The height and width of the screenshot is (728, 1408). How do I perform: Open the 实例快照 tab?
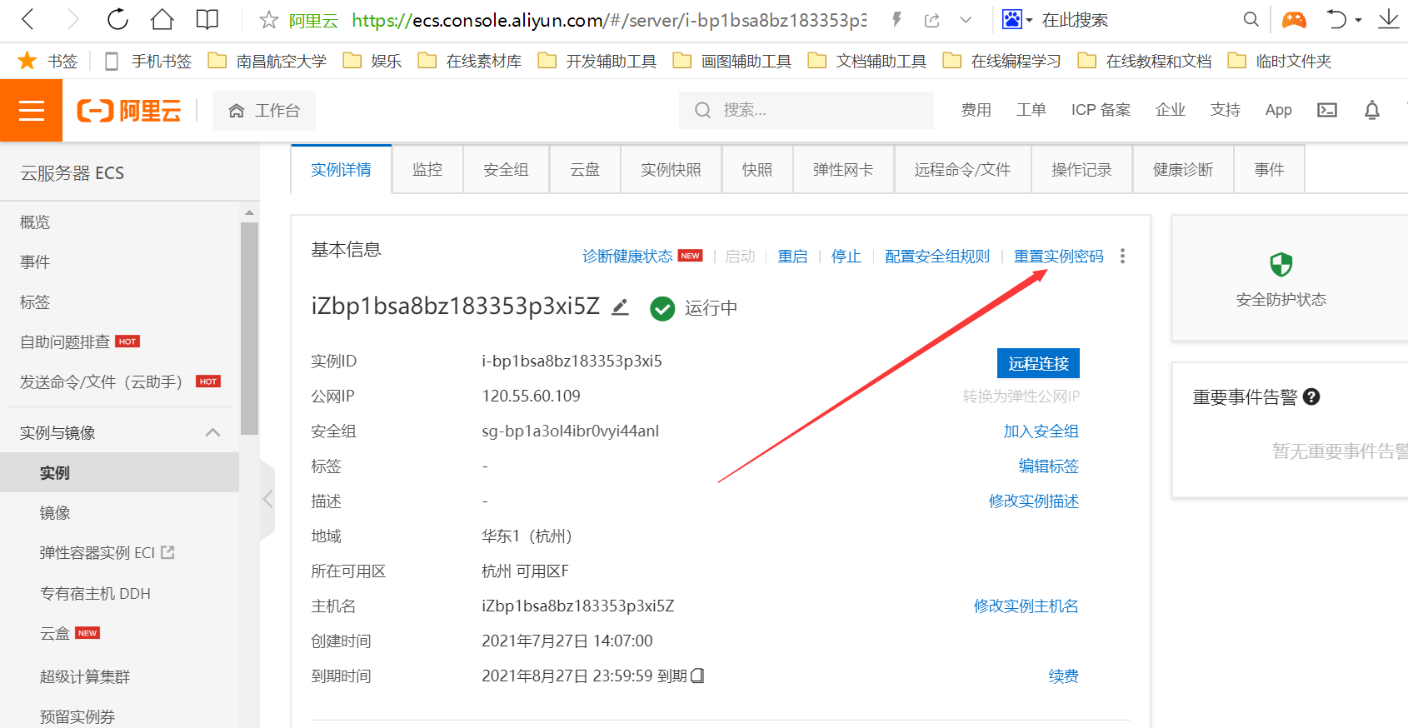point(671,170)
